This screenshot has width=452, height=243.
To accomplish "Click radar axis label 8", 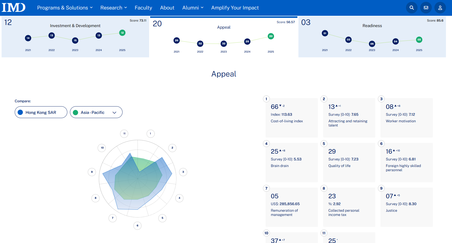I will 95,198.
